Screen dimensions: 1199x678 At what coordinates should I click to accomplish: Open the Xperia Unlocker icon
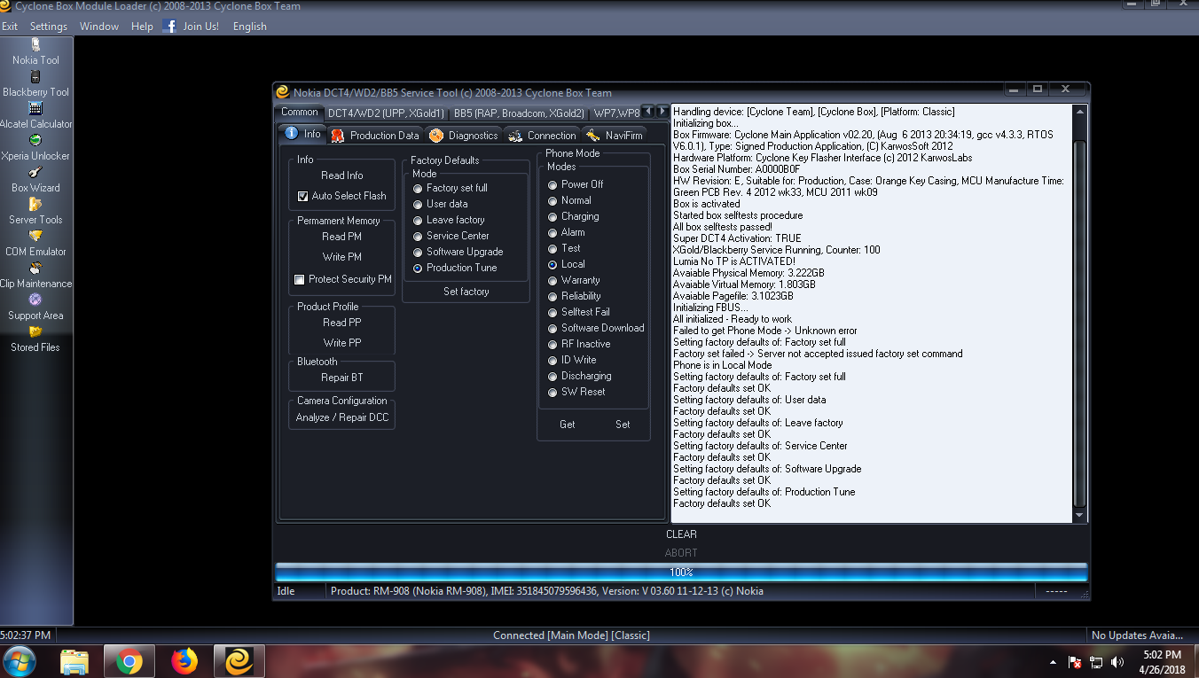click(x=35, y=141)
